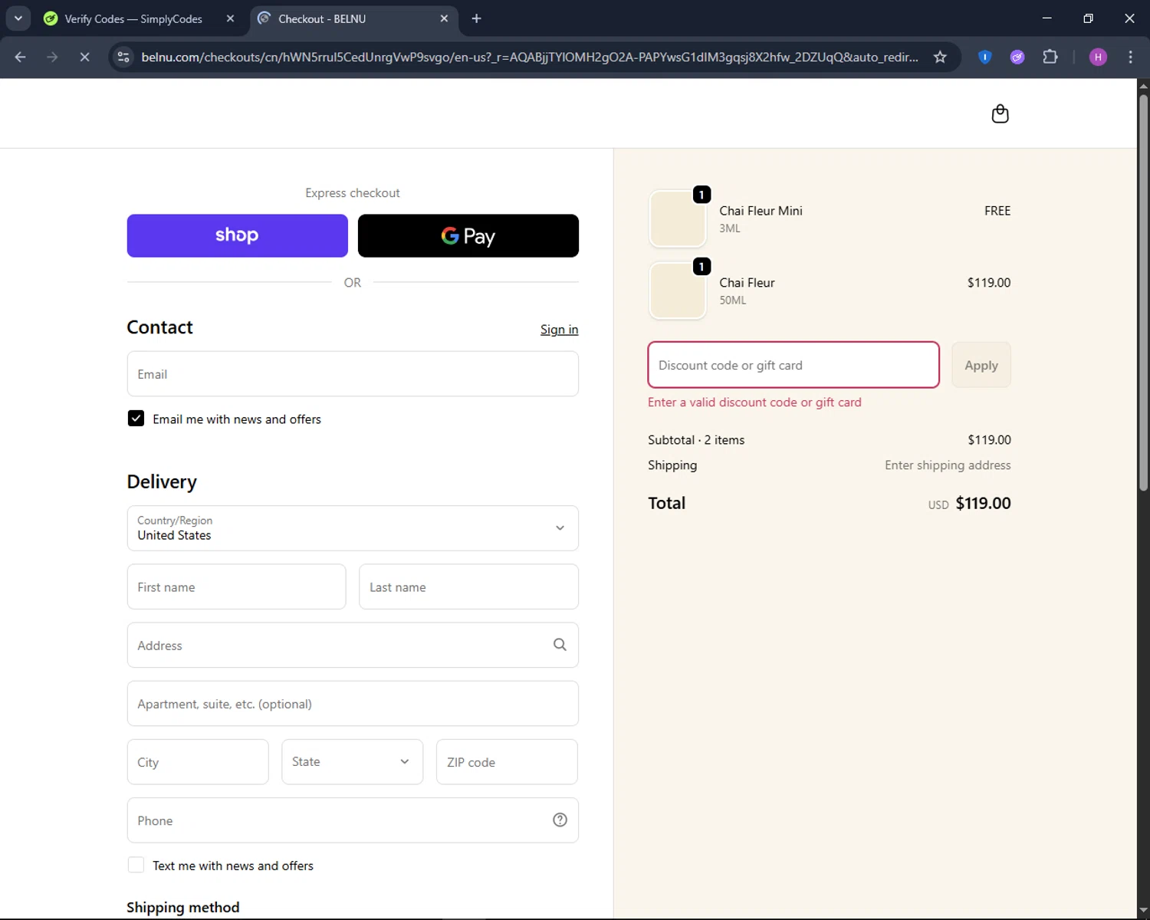Open the browser extensions puzzle icon

[1050, 57]
